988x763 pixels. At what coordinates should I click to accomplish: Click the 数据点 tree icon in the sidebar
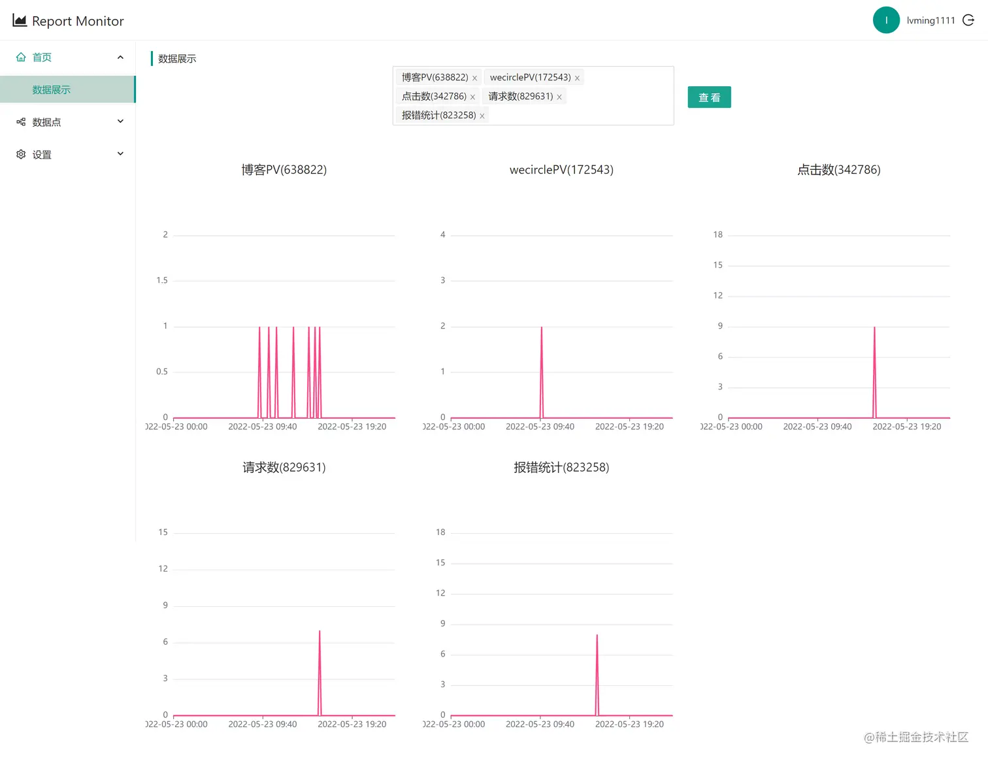click(21, 122)
